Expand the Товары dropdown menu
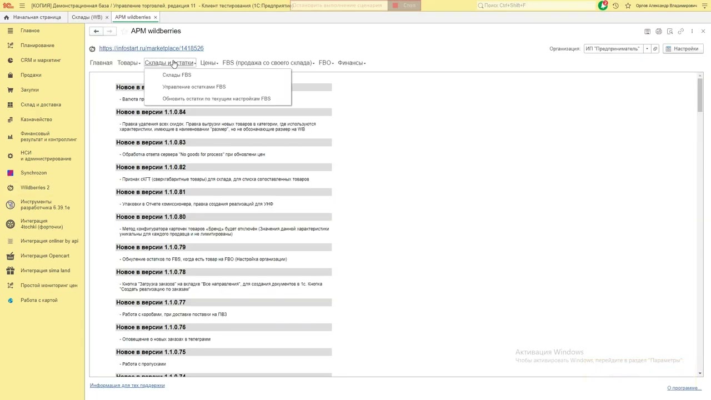The height and width of the screenshot is (400, 711). (129, 63)
